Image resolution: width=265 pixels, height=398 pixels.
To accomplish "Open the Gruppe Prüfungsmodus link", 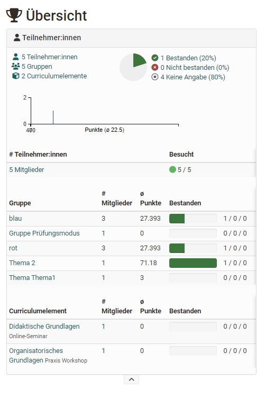I will [x=44, y=233].
